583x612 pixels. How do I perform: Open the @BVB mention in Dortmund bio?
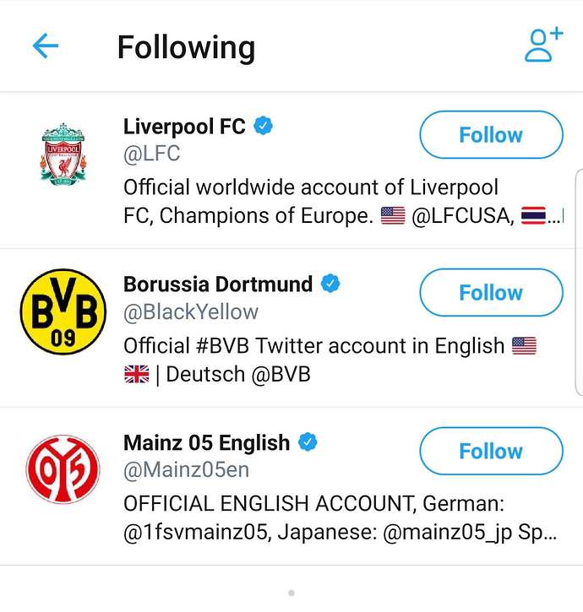(281, 374)
